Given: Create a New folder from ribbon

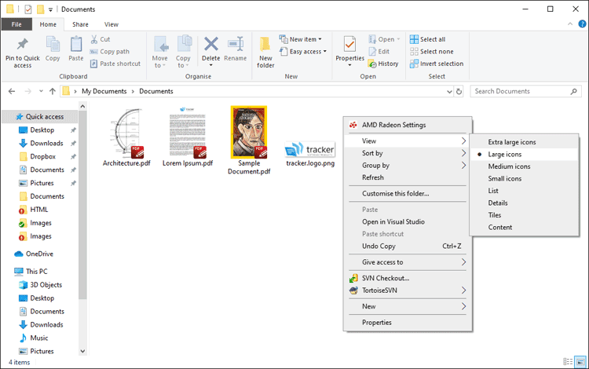Looking at the screenshot, I should point(265,52).
